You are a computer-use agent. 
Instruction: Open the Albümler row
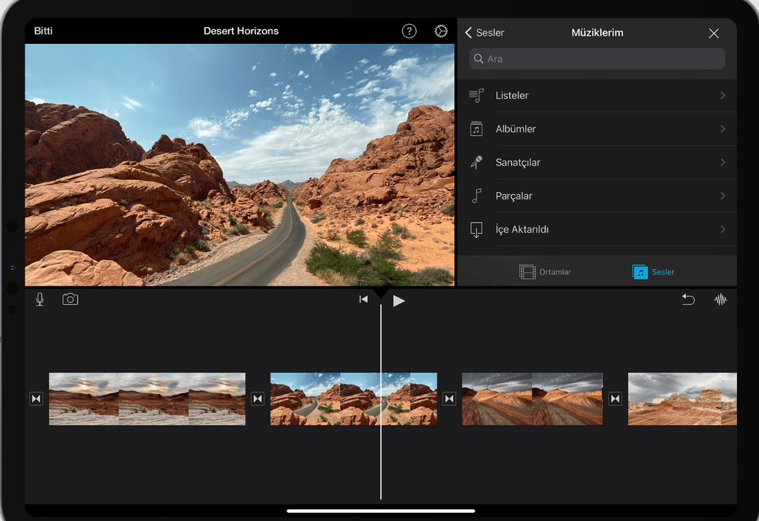point(597,129)
